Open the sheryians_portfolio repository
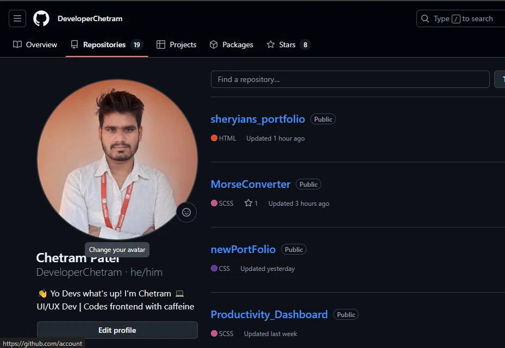This screenshot has width=505, height=348. pos(257,118)
